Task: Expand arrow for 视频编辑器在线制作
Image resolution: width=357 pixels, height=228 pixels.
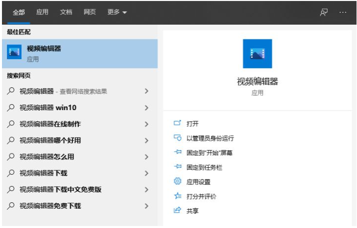Action: (x=146, y=124)
